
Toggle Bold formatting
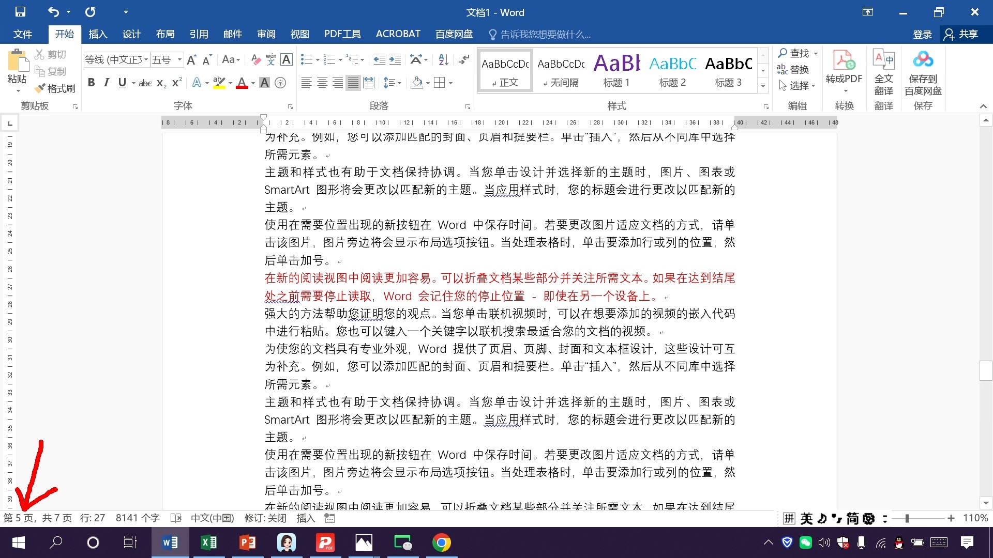[92, 83]
